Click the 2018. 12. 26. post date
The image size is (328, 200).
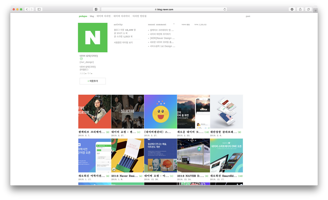tap(151, 179)
